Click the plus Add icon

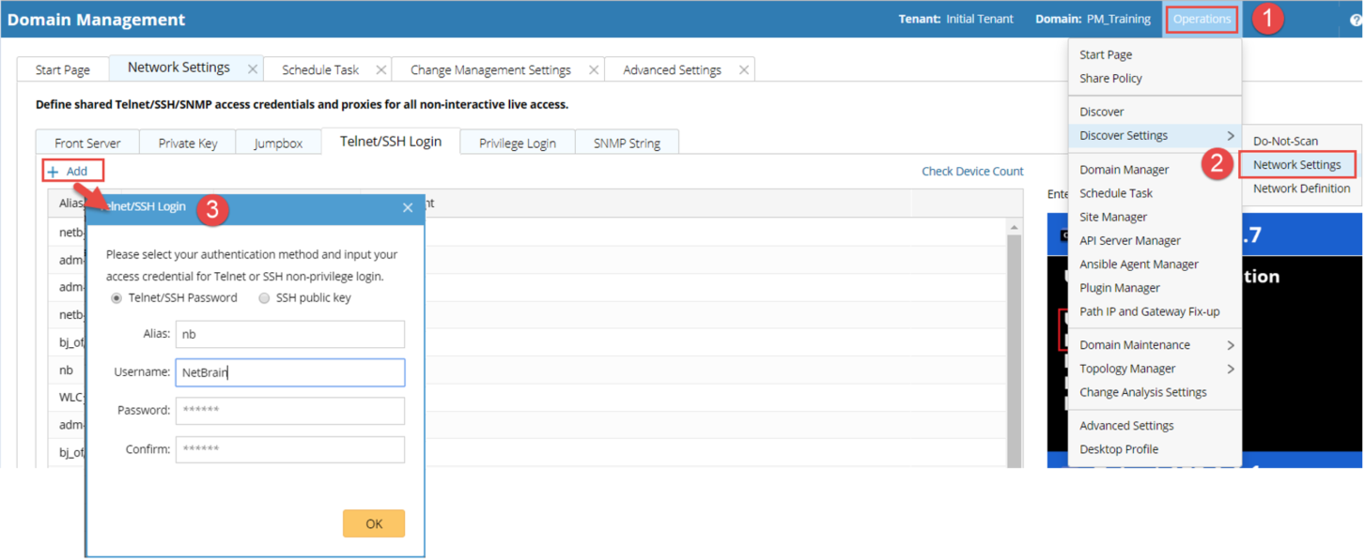pos(54,172)
